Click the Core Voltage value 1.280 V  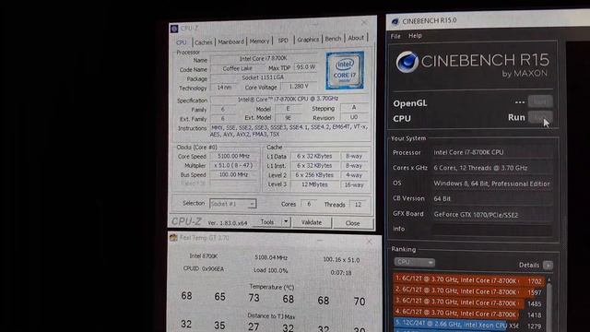(299, 86)
